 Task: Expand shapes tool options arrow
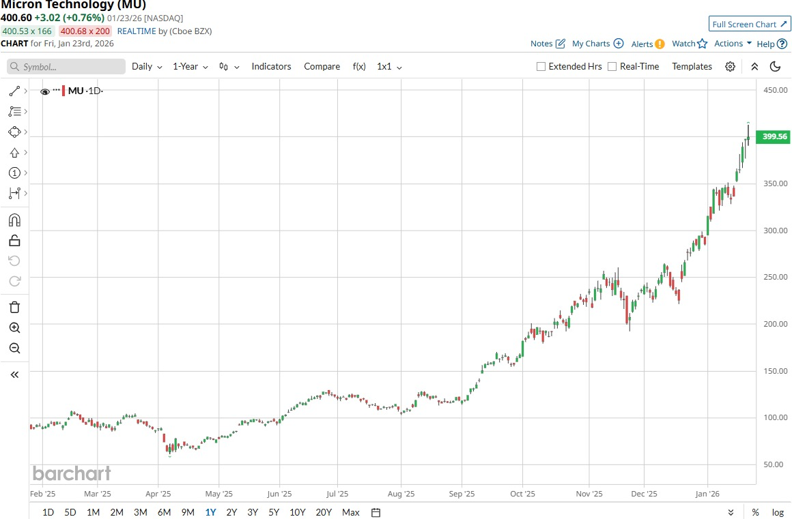pos(26,132)
